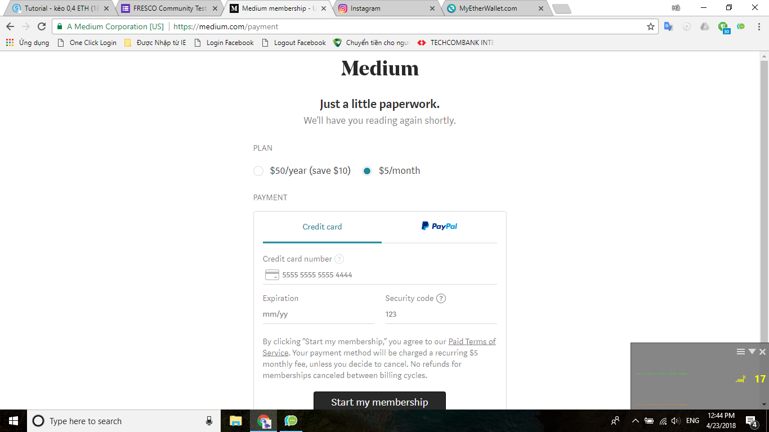Select the Credit card payment tab
This screenshot has height=432, width=769.
[322, 227]
